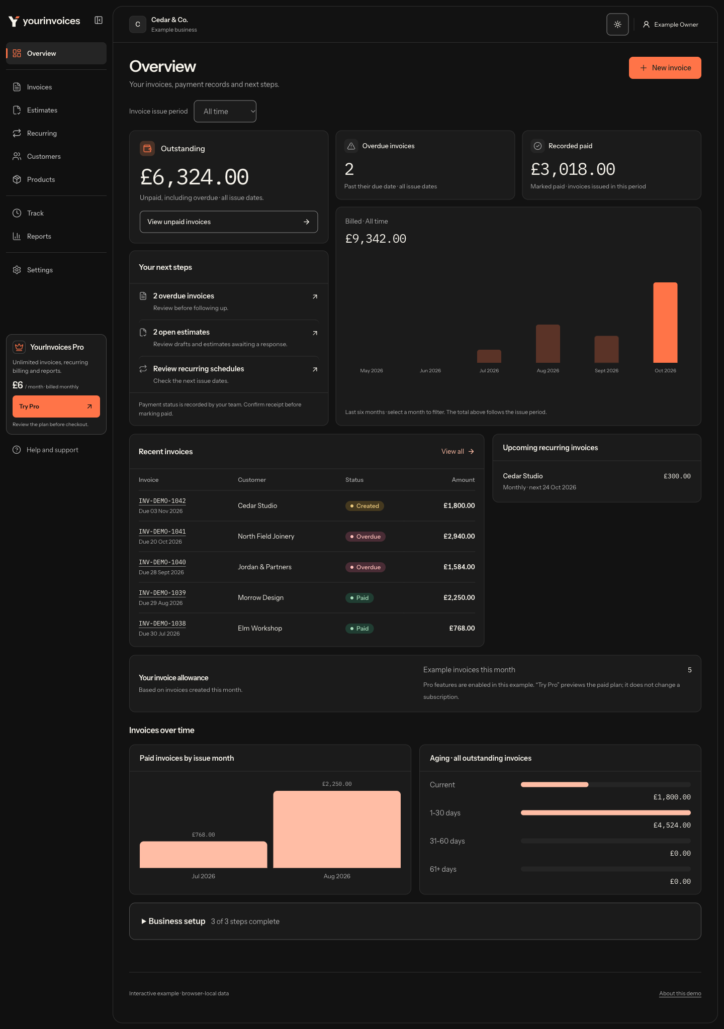
Task: Open the Cedar & Co. business avatar
Action: point(138,24)
